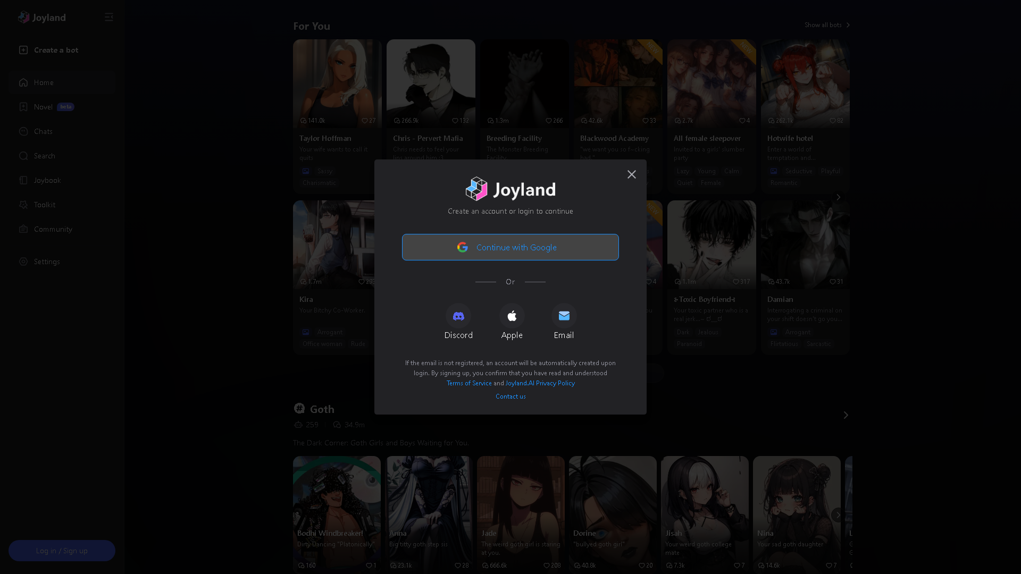The width and height of the screenshot is (1021, 574).
Task: Collapse the sidebar with the hamburger toggle
Action: (109, 17)
